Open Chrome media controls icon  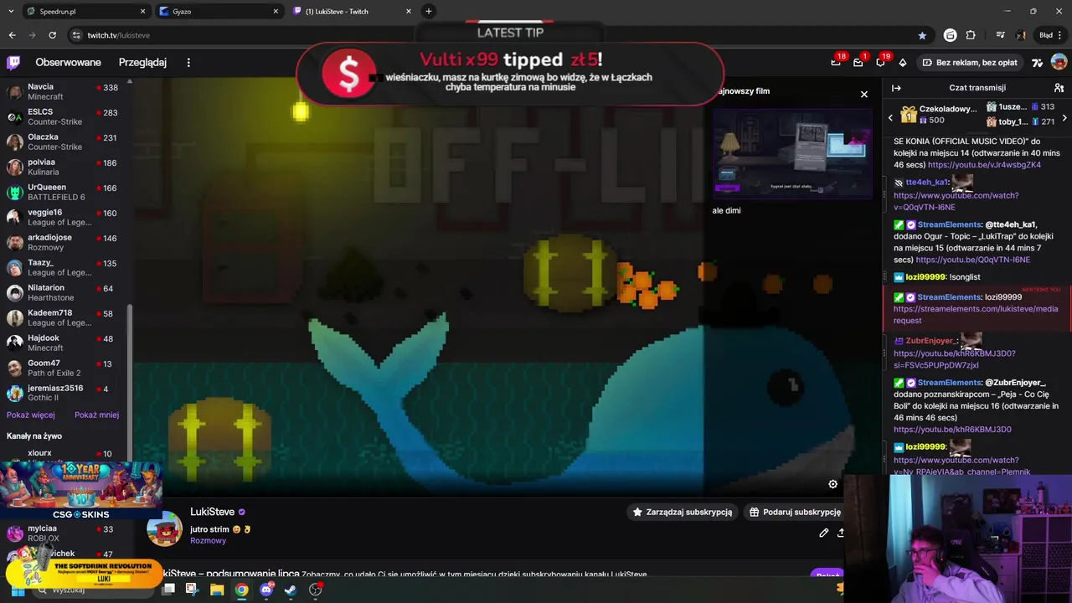(1000, 35)
